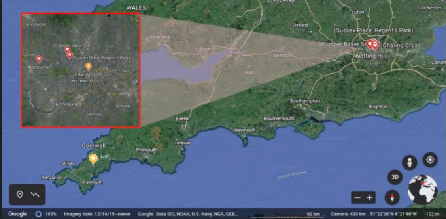Image resolution: width=446 pixels, height=219 pixels.
Task: Select the Sussex Place home pin in inset
Action: [x=70, y=55]
